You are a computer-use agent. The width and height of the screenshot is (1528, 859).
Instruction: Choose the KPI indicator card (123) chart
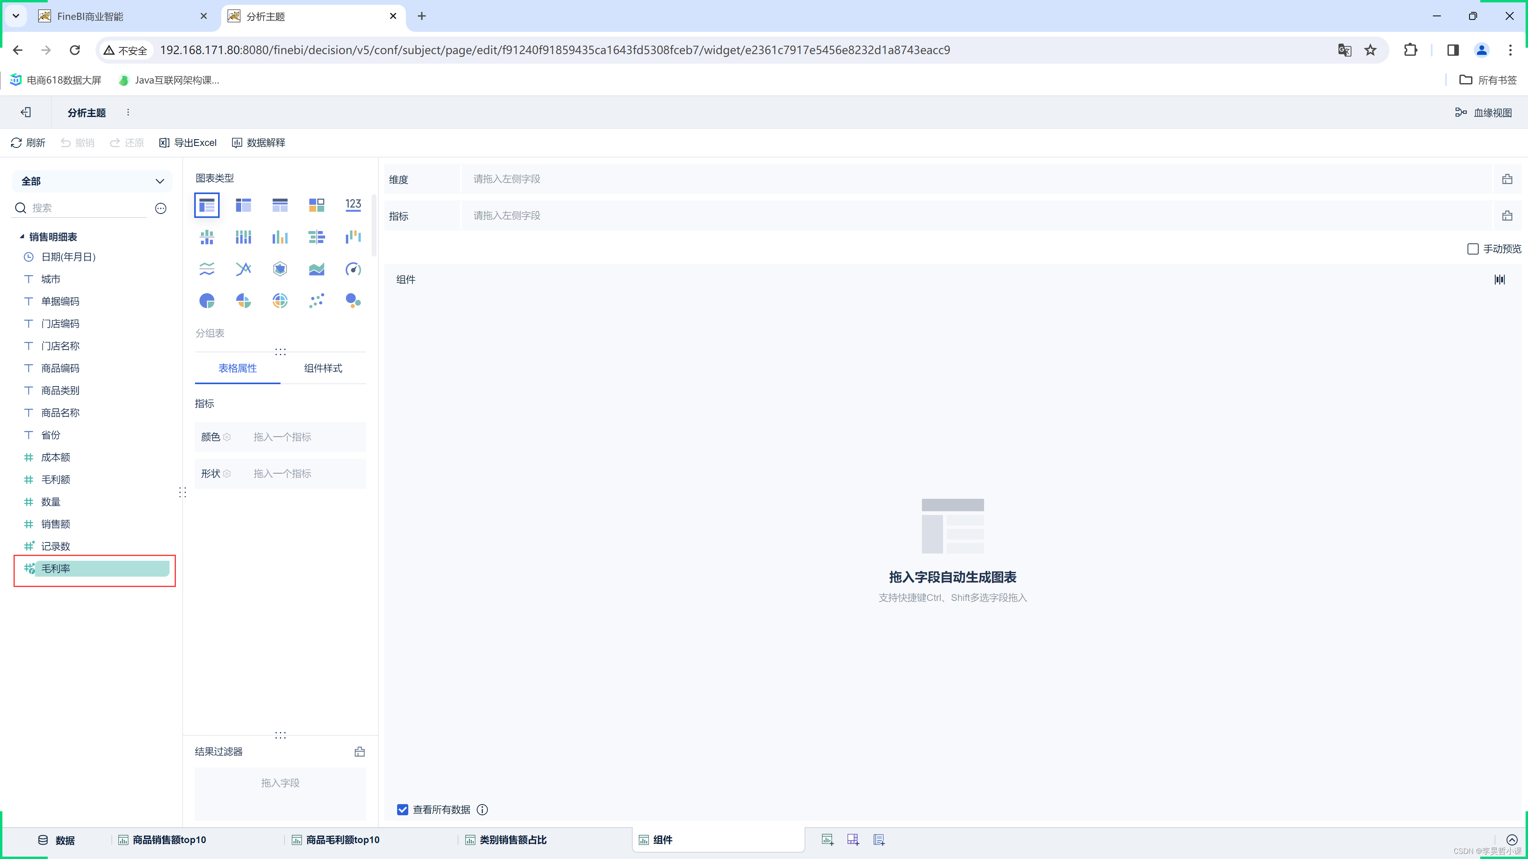click(x=353, y=205)
